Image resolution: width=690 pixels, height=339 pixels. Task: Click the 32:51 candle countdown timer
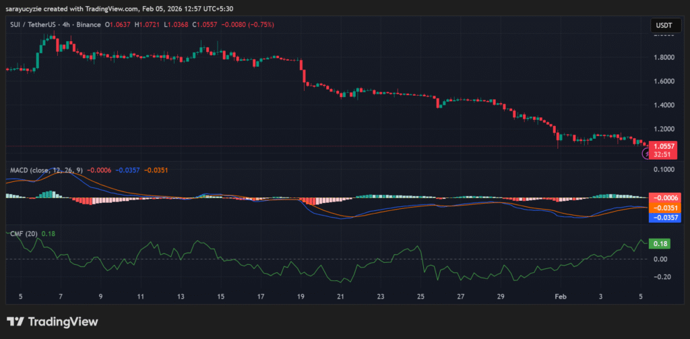pyautogui.click(x=660, y=154)
